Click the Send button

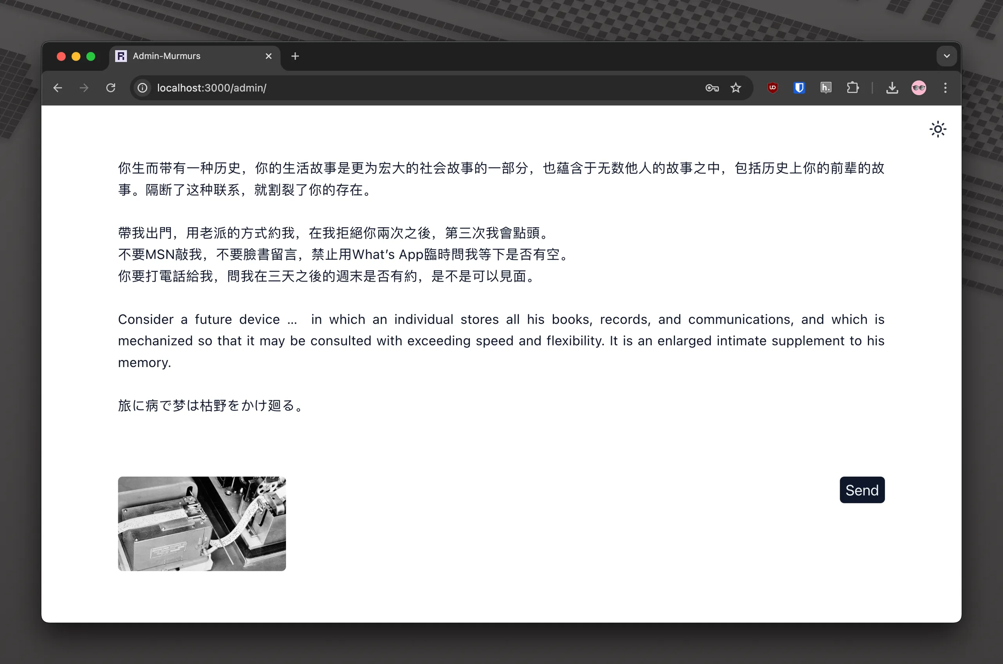click(862, 490)
